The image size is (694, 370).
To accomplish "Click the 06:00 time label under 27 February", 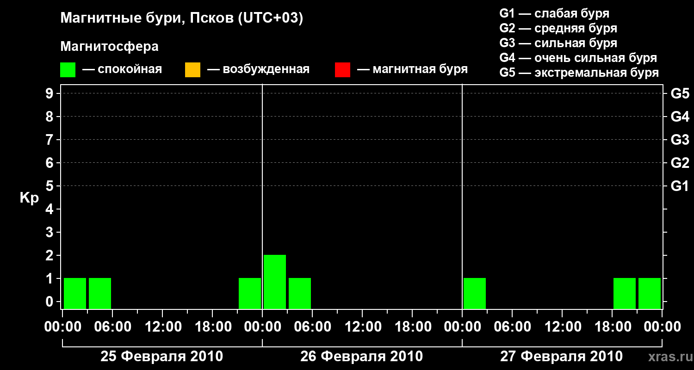I will coord(512,327).
